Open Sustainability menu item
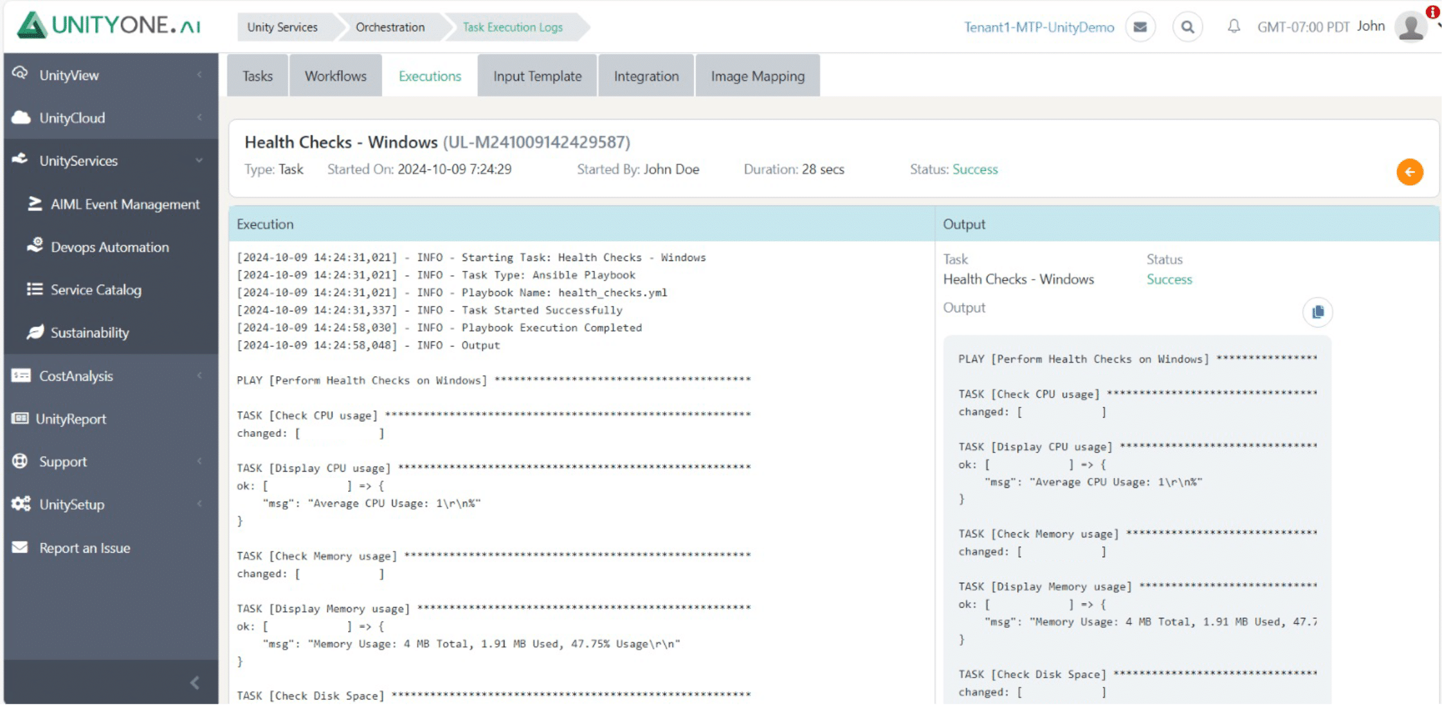 click(90, 333)
